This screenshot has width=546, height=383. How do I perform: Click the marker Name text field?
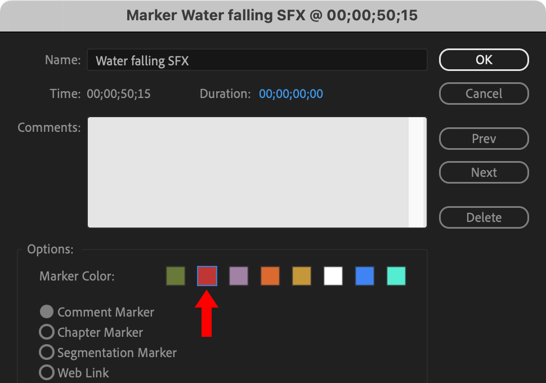(x=257, y=60)
